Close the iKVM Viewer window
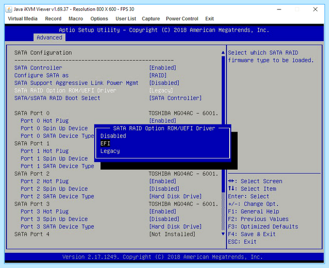 (315, 9)
